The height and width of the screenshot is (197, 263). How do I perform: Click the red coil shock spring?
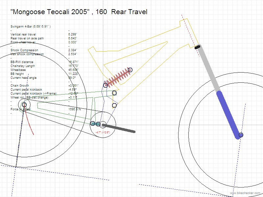pyautogui.click(x=117, y=78)
